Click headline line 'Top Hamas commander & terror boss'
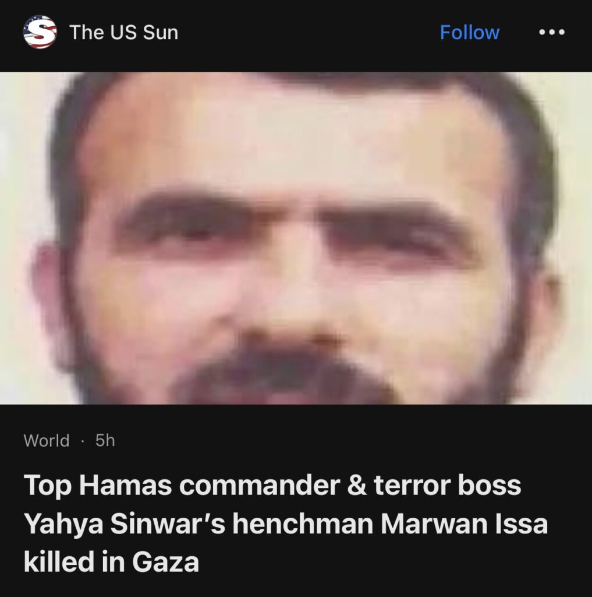Image resolution: width=592 pixels, height=597 pixels. (272, 485)
